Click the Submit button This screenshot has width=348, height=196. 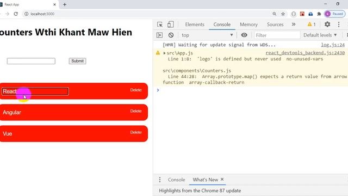(77, 61)
